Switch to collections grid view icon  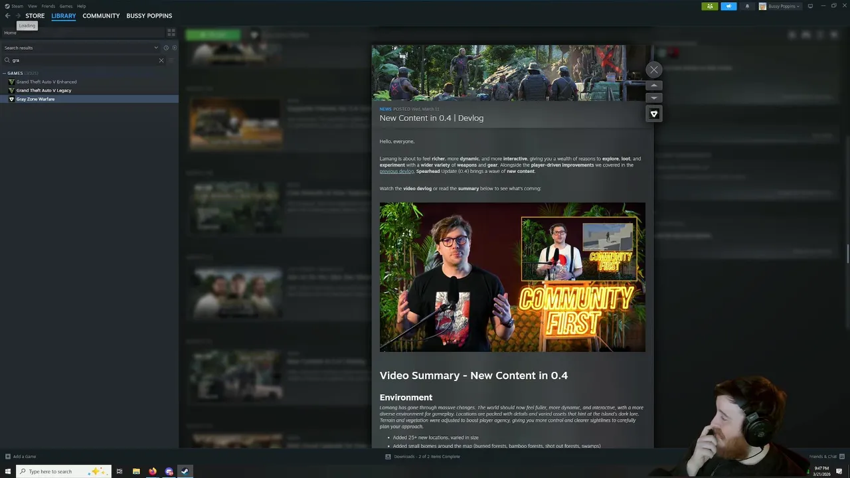point(171,33)
